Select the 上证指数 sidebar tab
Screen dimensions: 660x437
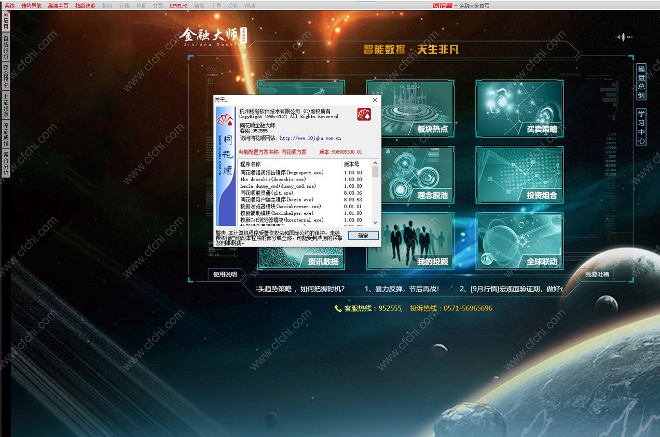6,105
